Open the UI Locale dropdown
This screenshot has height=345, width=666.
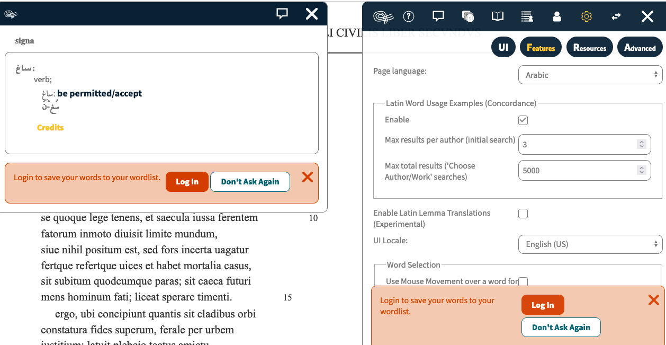tap(590, 244)
